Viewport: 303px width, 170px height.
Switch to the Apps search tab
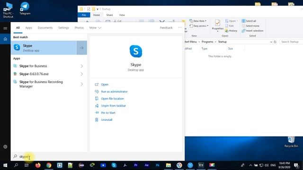[x=28, y=28]
